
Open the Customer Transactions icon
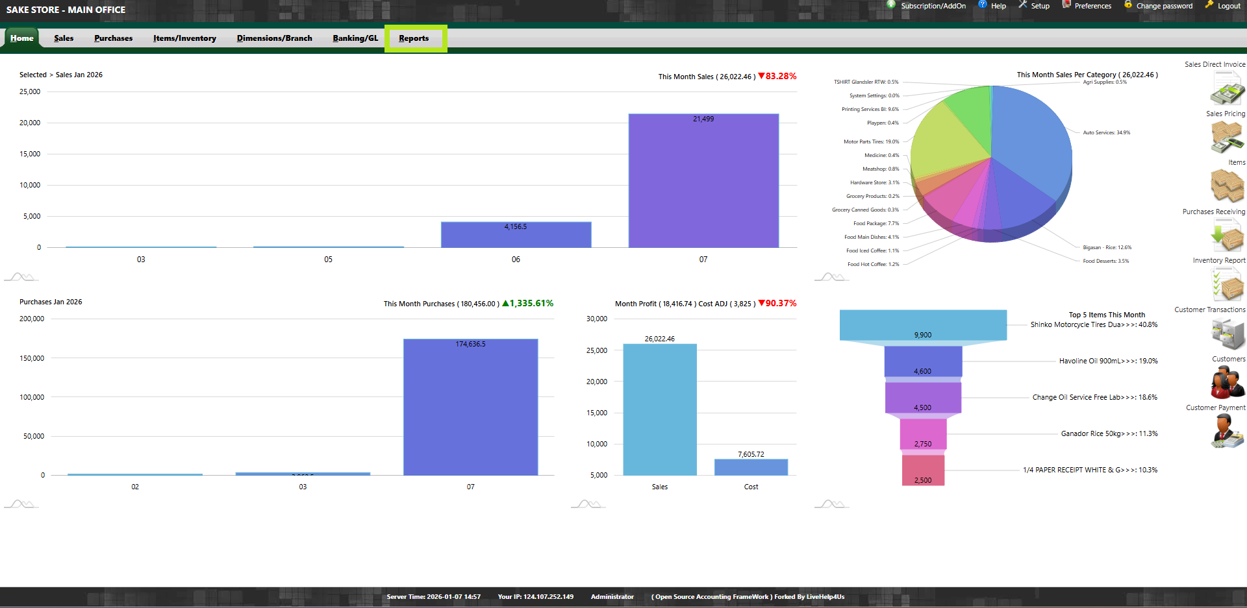click(x=1226, y=334)
